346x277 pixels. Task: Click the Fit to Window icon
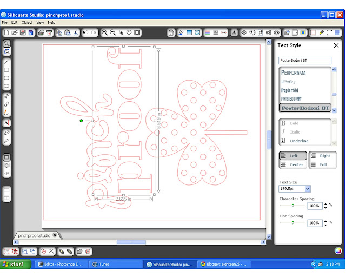[137, 32]
